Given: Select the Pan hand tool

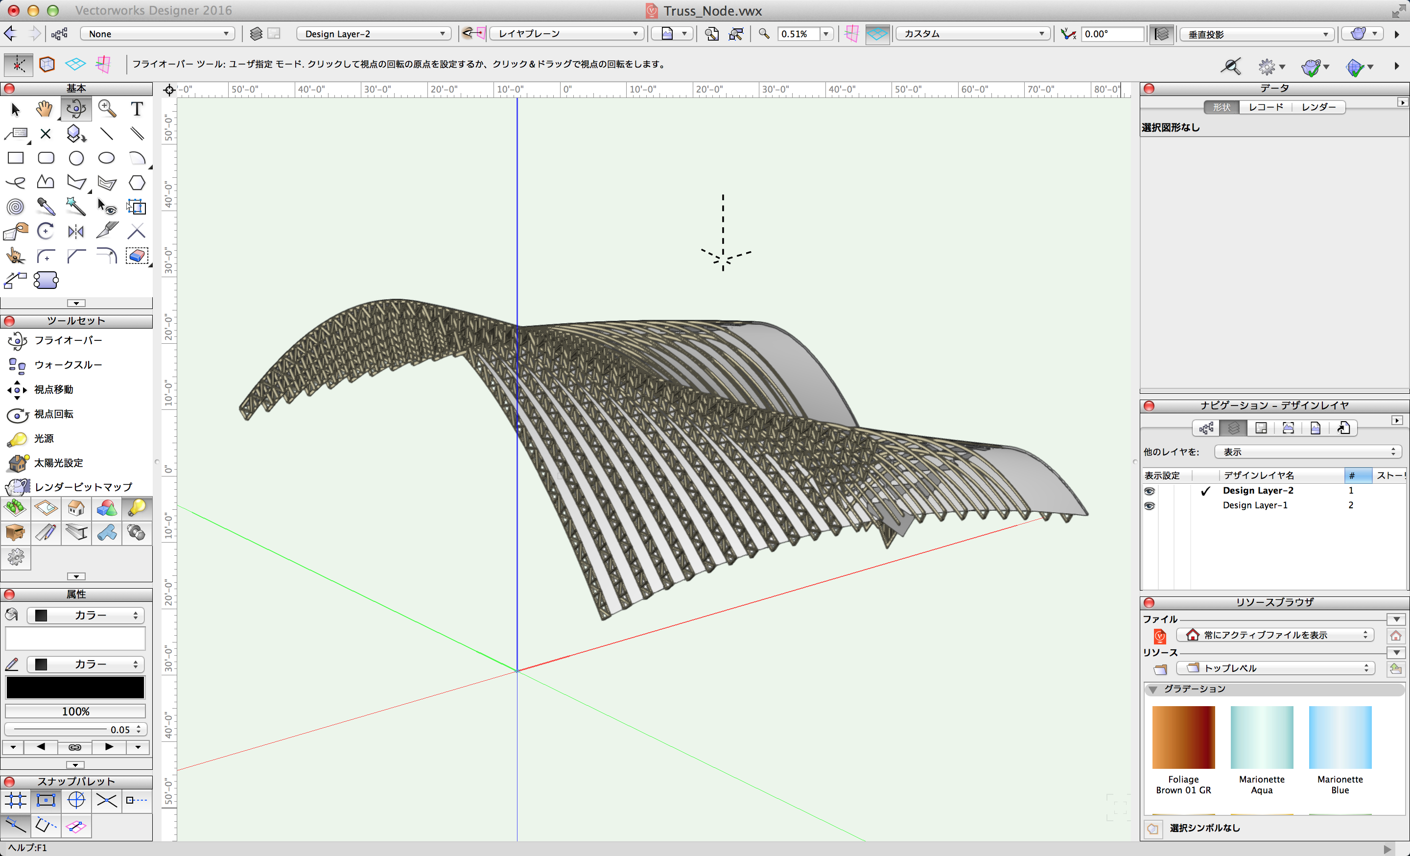Looking at the screenshot, I should [45, 109].
